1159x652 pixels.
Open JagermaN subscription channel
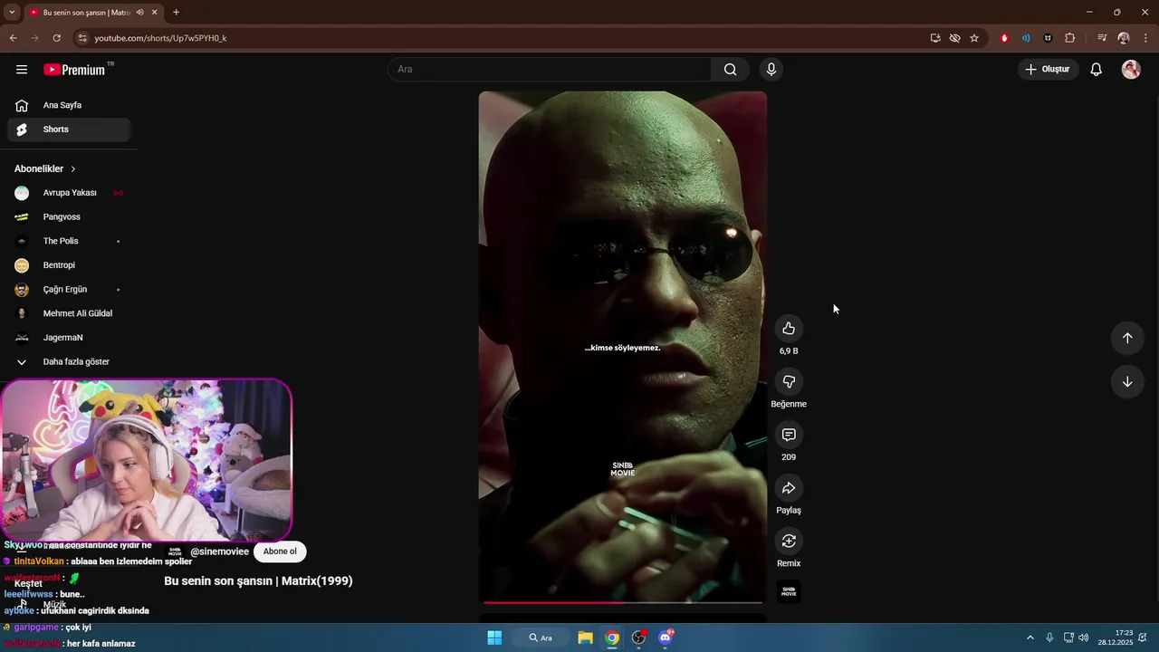click(69, 338)
